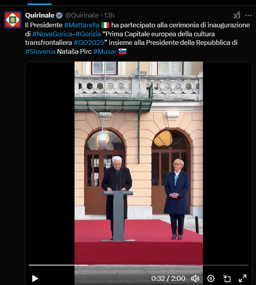This screenshot has height=285, width=256.
Task: Expand video to fullscreen
Action: pos(242,278)
